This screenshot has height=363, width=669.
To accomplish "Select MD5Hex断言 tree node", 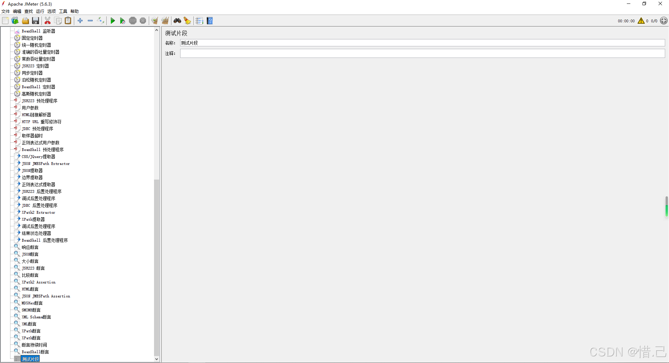I will tap(32, 303).
